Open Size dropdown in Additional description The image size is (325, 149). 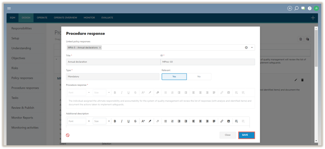point(100,121)
